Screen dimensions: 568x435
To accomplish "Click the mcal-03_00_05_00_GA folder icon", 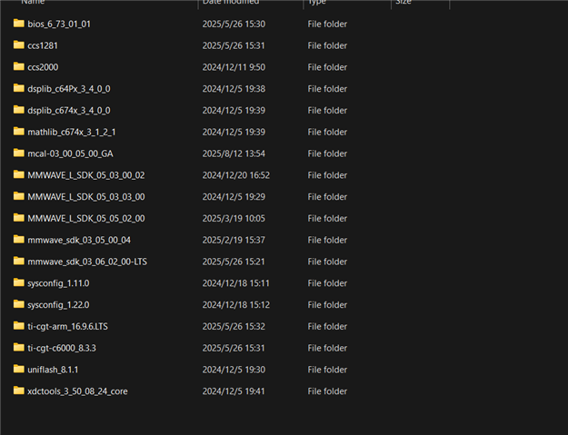I will [19, 153].
